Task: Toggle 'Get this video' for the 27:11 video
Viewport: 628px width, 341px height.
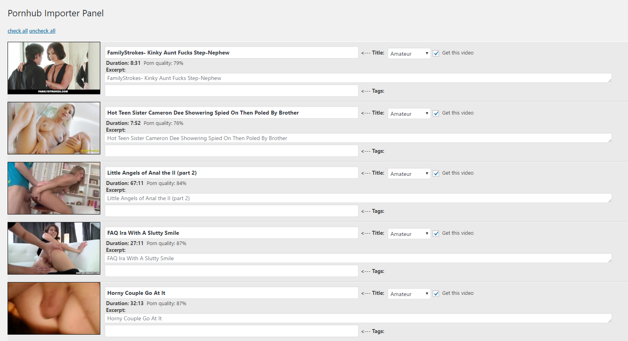Action: pyautogui.click(x=436, y=234)
